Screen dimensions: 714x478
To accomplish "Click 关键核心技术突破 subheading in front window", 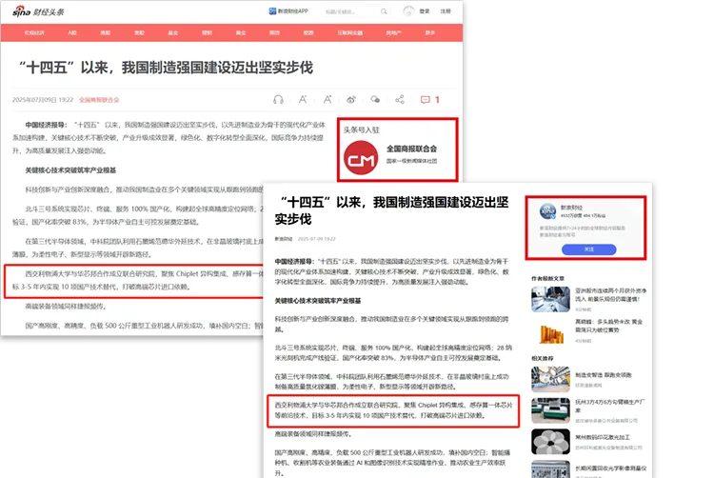I will (317, 301).
